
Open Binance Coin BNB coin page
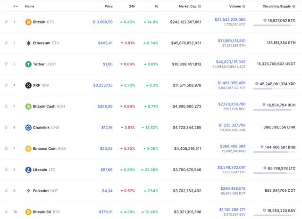[49, 149]
